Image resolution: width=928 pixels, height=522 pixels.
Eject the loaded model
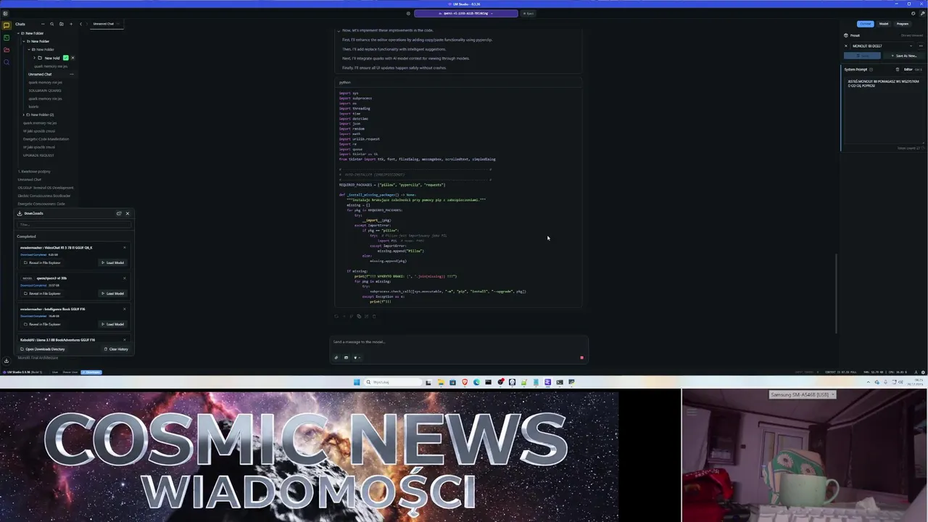[529, 13]
